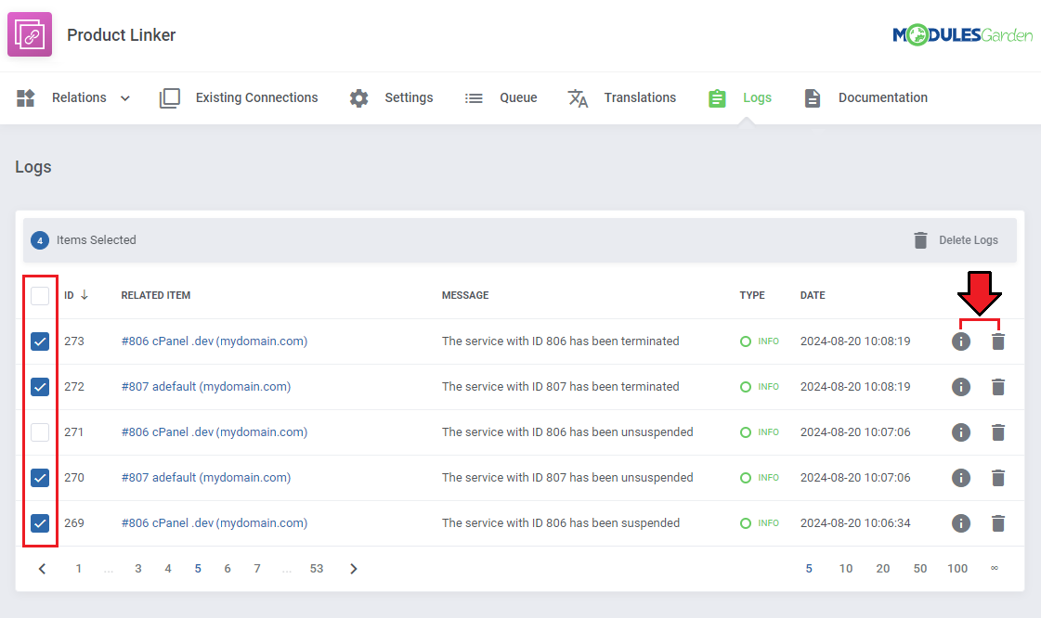Open the Relations menu label
The image size is (1041, 618).
[79, 97]
